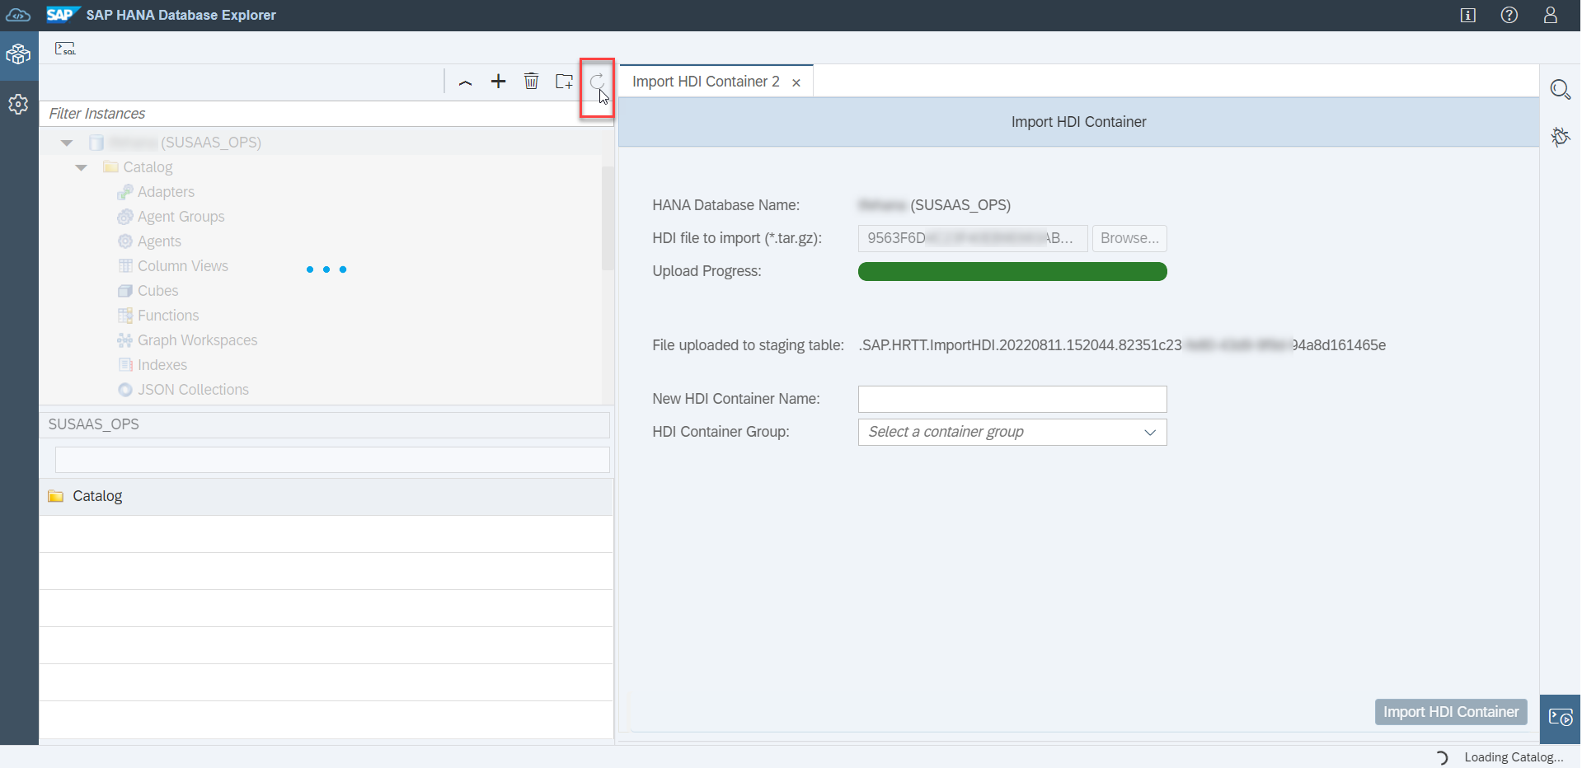This screenshot has height=768, width=1582.
Task: Refresh the instance list
Action: pyautogui.click(x=597, y=81)
